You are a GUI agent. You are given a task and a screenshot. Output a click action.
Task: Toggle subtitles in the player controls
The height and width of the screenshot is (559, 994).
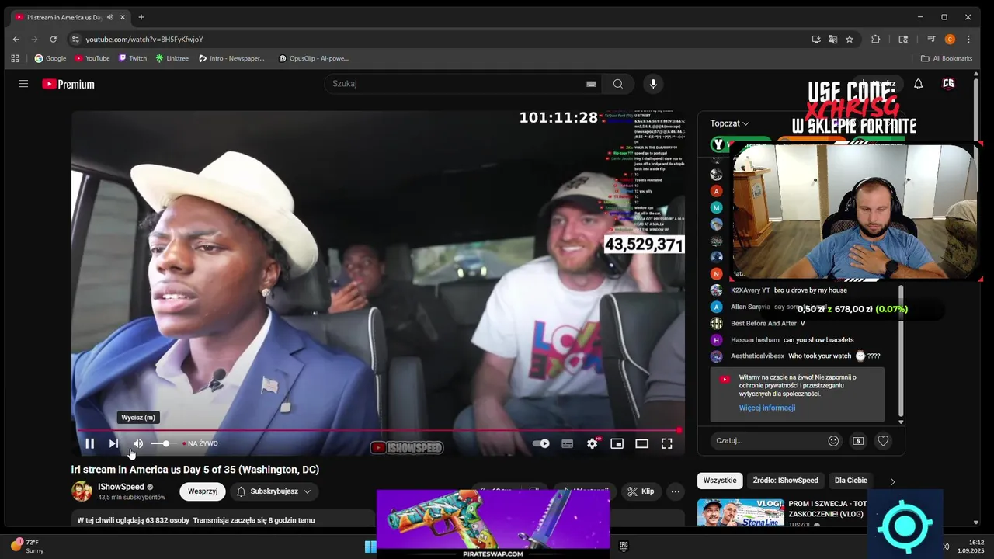click(567, 443)
